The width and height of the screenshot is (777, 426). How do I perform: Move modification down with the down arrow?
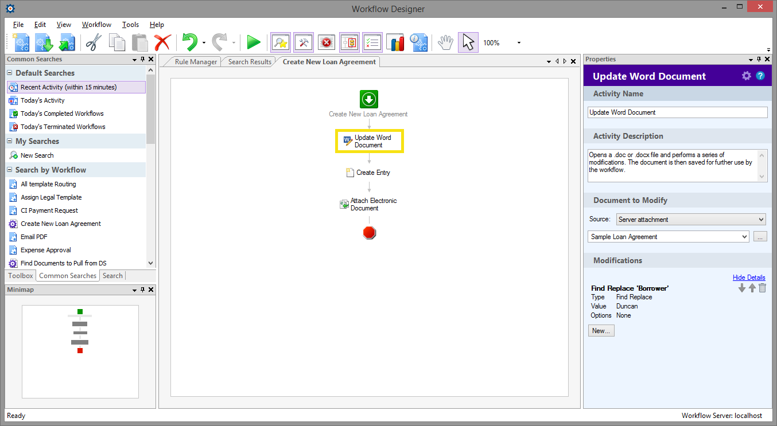click(742, 288)
